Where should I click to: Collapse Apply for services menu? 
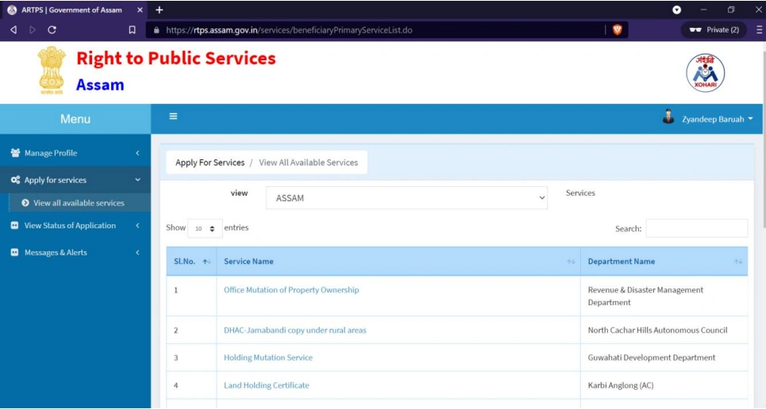[75, 180]
